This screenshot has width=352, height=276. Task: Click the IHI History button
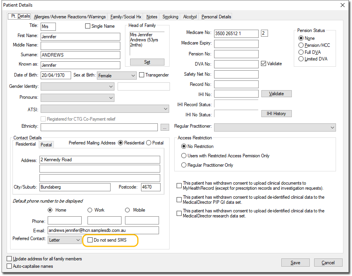tap(276, 114)
